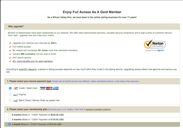Click the American Express logo
Image resolution: width=183 pixels, height=128 pixels.
coord(56,88)
